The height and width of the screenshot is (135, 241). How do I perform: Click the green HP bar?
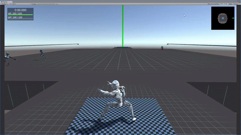point(20,15)
